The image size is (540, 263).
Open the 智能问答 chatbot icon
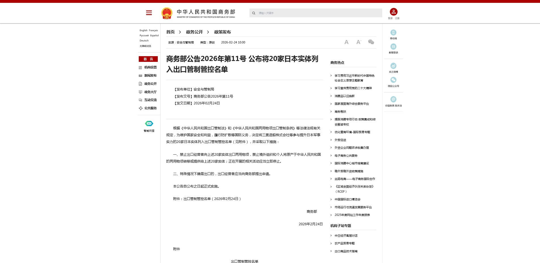(x=149, y=124)
